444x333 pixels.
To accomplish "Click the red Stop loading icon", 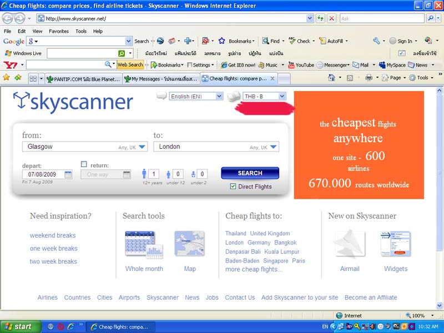I will pos(331,19).
